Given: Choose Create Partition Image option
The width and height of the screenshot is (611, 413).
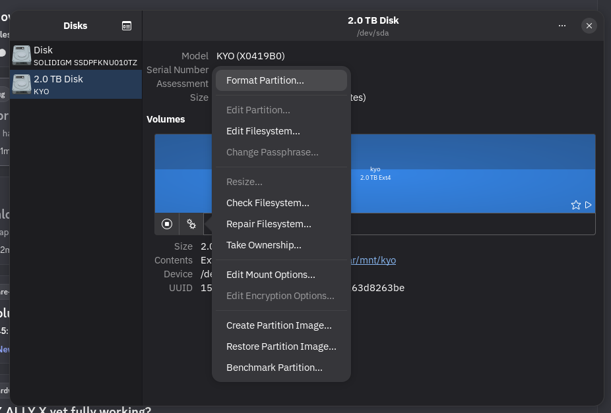Looking at the screenshot, I should tap(278, 325).
